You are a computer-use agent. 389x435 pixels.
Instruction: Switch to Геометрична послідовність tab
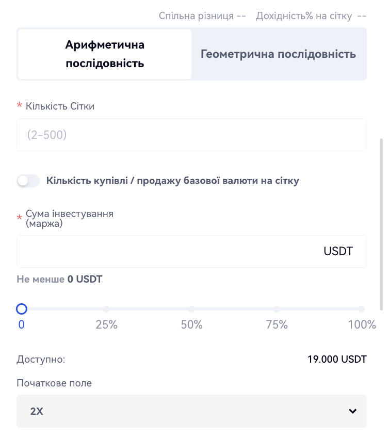[x=278, y=54]
